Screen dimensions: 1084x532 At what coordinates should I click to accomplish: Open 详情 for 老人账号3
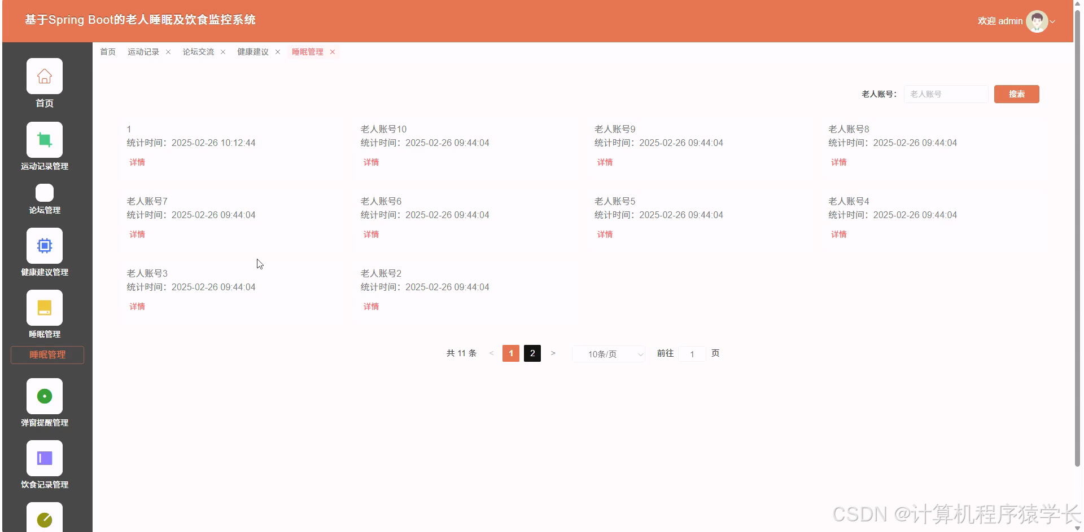(x=137, y=306)
